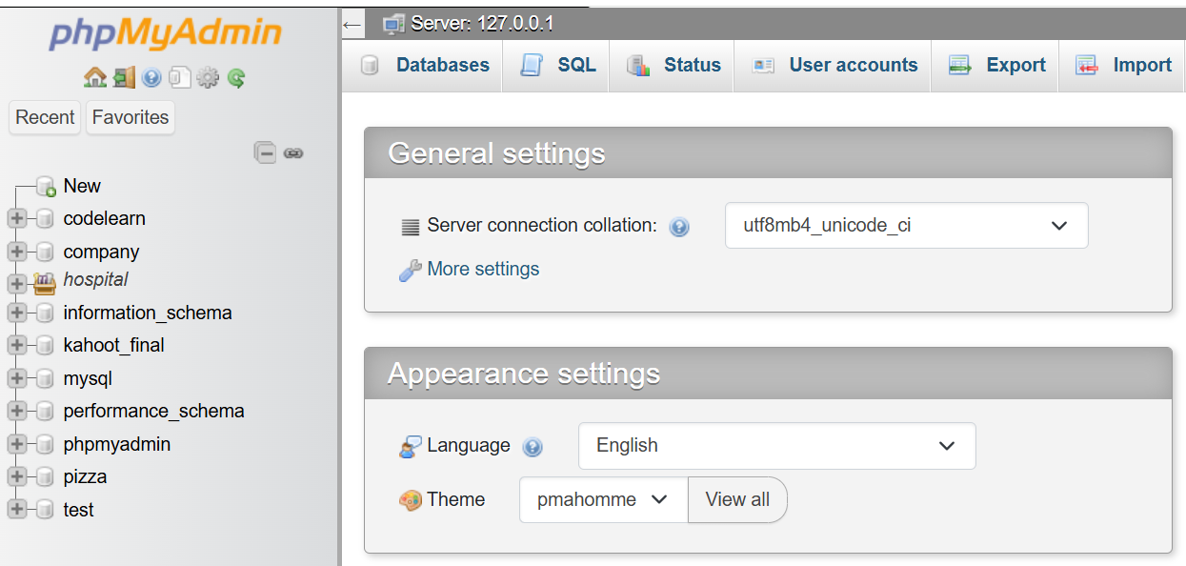Image resolution: width=1186 pixels, height=566 pixels.
Task: Click the More settings link
Action: 483,270
